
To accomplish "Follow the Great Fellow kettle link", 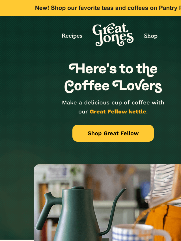I will click(x=118, y=111).
